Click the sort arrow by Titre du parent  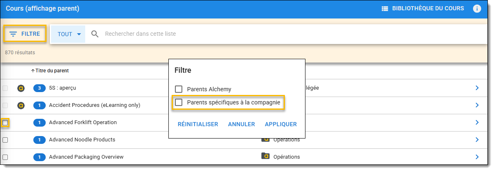pos(33,71)
